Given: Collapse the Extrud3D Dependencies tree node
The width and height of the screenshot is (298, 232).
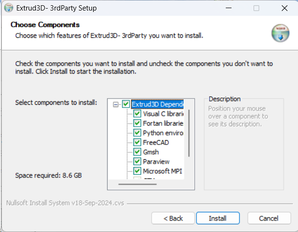Looking at the screenshot, I should pos(116,104).
